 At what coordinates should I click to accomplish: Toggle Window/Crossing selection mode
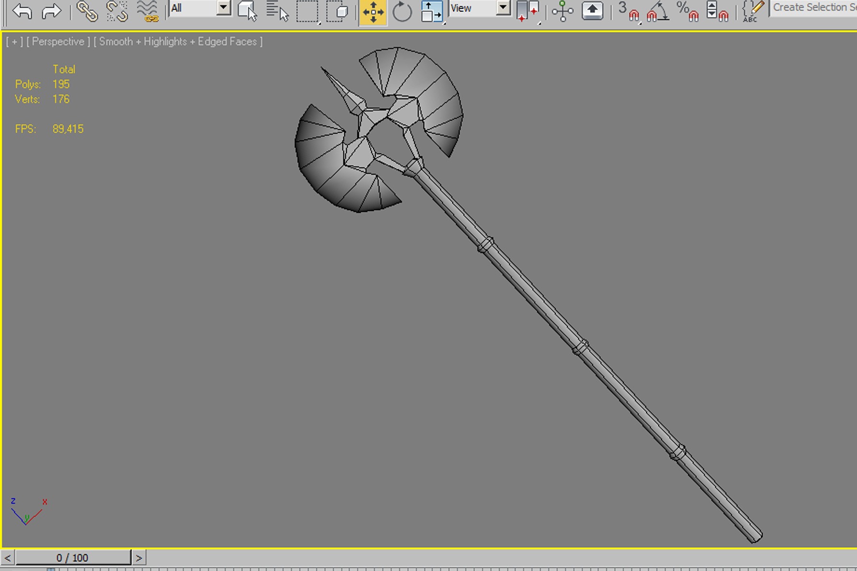(338, 11)
